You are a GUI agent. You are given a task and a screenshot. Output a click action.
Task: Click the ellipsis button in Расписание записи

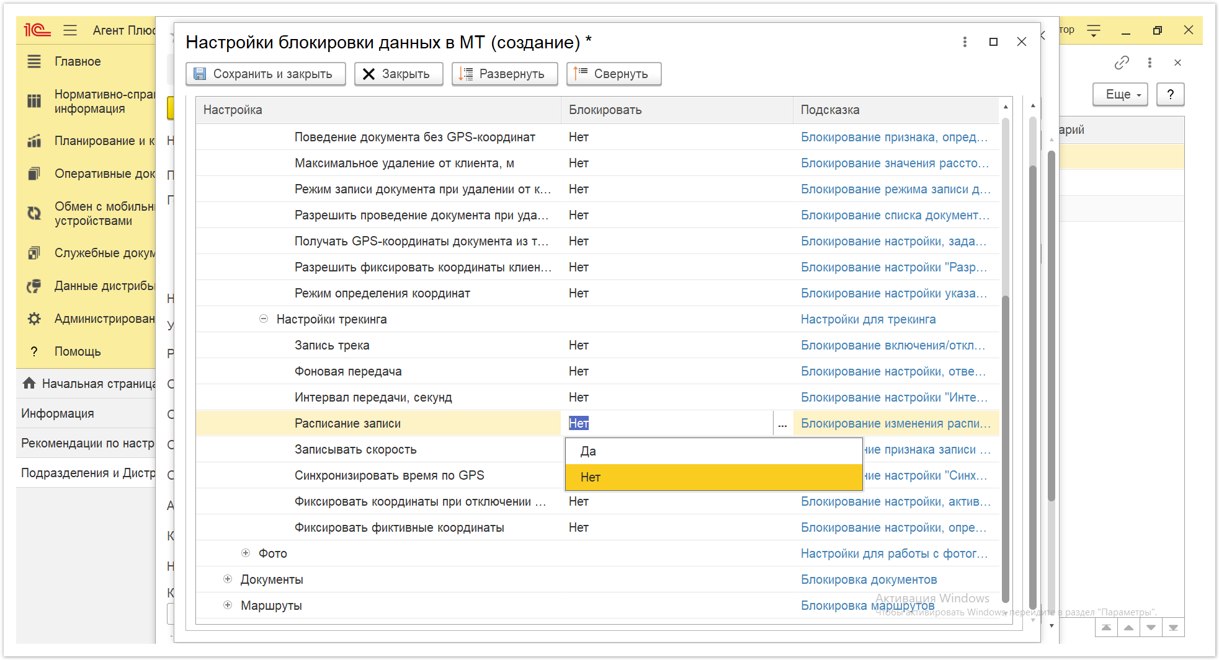click(x=782, y=423)
